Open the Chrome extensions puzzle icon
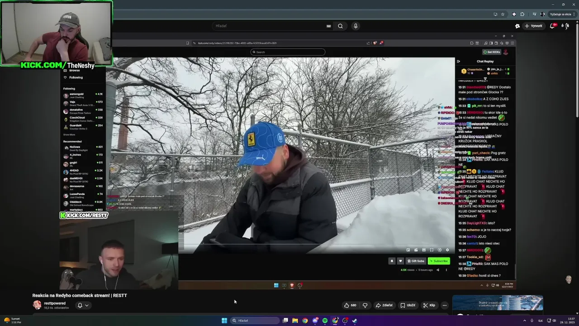 click(522, 14)
